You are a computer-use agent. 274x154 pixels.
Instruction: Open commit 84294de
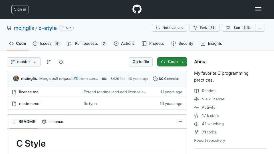(x=118, y=79)
